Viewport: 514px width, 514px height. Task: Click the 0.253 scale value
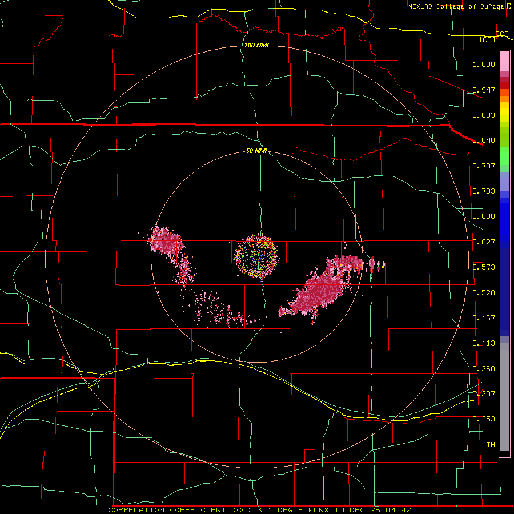pos(484,419)
